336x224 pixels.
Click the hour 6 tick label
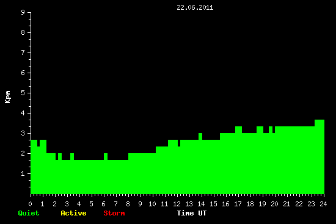click(x=103, y=204)
